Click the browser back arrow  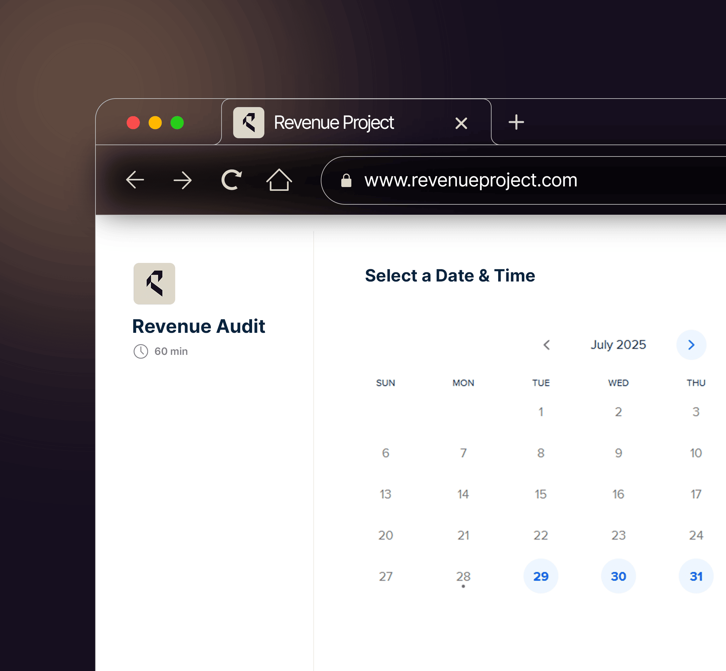135,180
